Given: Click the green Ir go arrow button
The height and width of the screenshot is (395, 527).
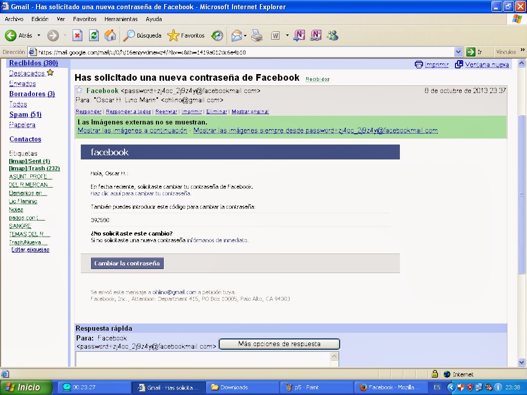Looking at the screenshot, I should (470, 52).
